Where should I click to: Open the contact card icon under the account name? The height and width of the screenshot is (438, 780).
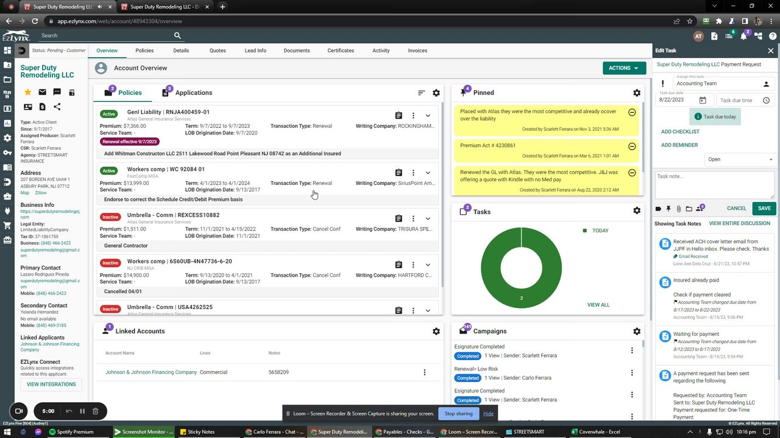(x=27, y=106)
